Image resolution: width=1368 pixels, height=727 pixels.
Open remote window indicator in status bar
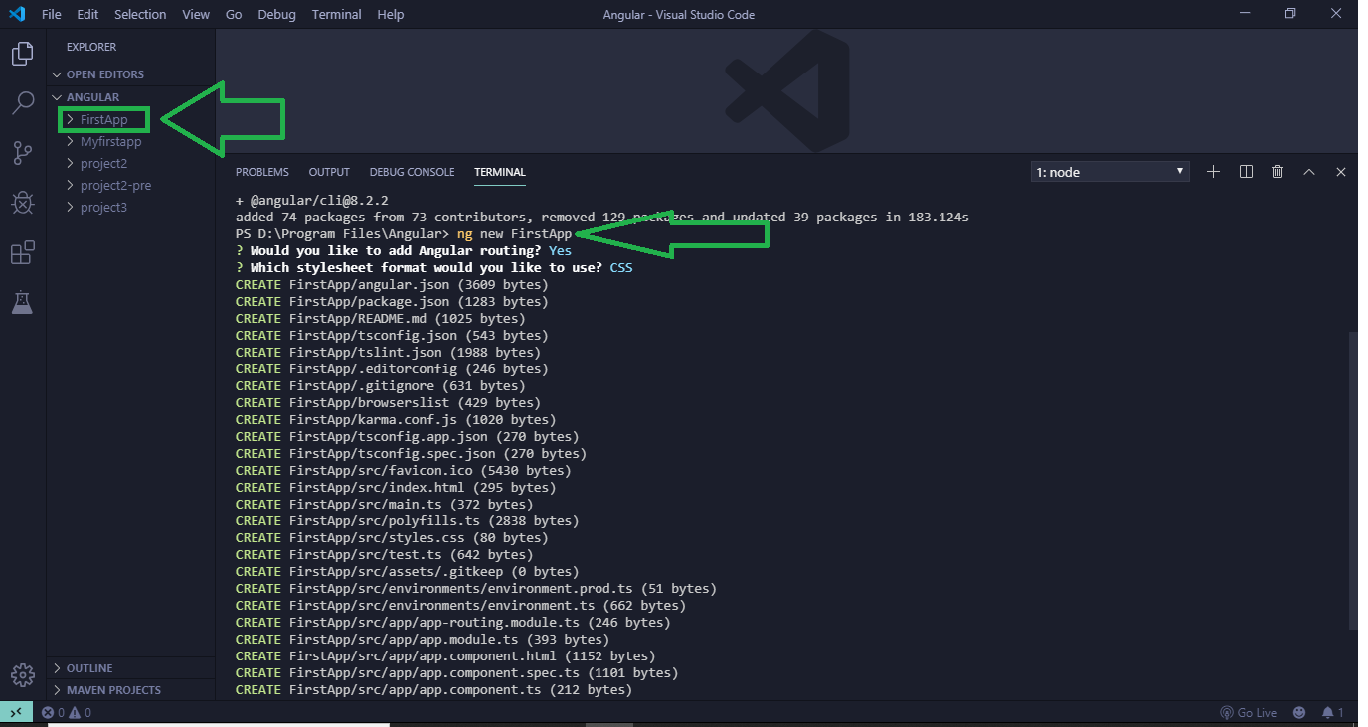[16, 712]
